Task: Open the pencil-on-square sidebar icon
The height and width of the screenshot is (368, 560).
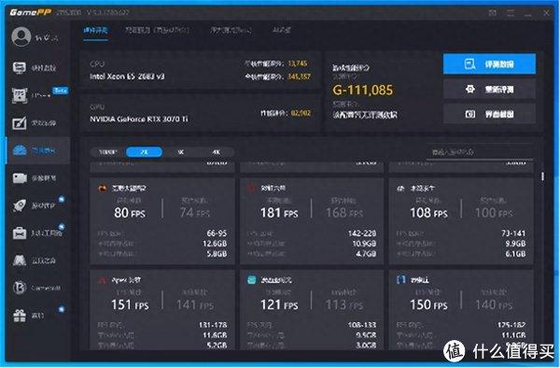Action: coord(20,123)
